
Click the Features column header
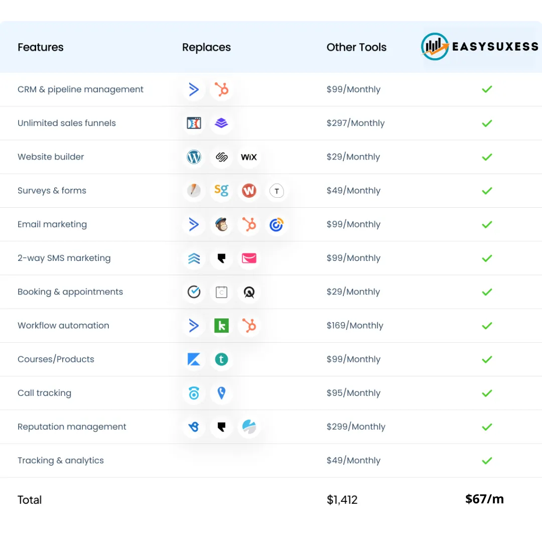[41, 47]
